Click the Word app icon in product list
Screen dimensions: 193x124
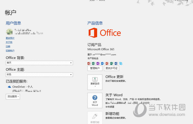[x=116, y=63]
